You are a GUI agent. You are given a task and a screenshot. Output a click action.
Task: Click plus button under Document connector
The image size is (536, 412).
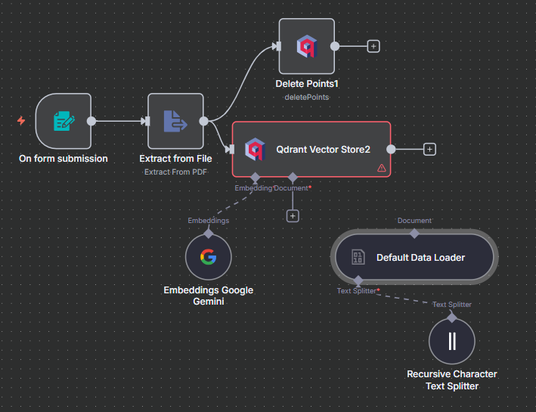293,215
